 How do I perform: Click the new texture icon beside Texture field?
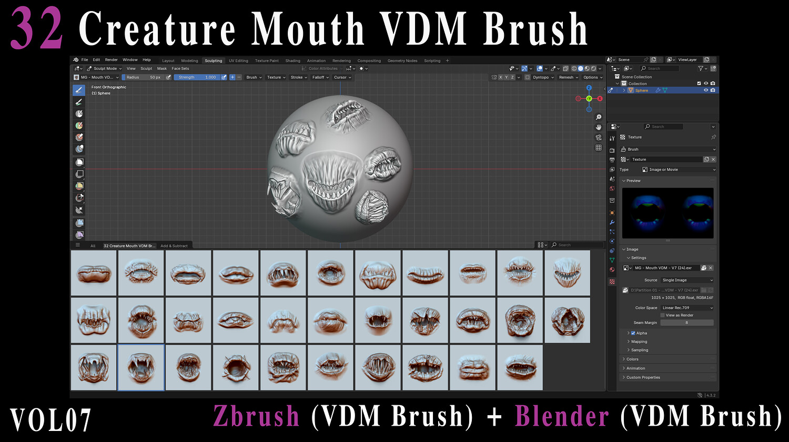[x=706, y=159]
